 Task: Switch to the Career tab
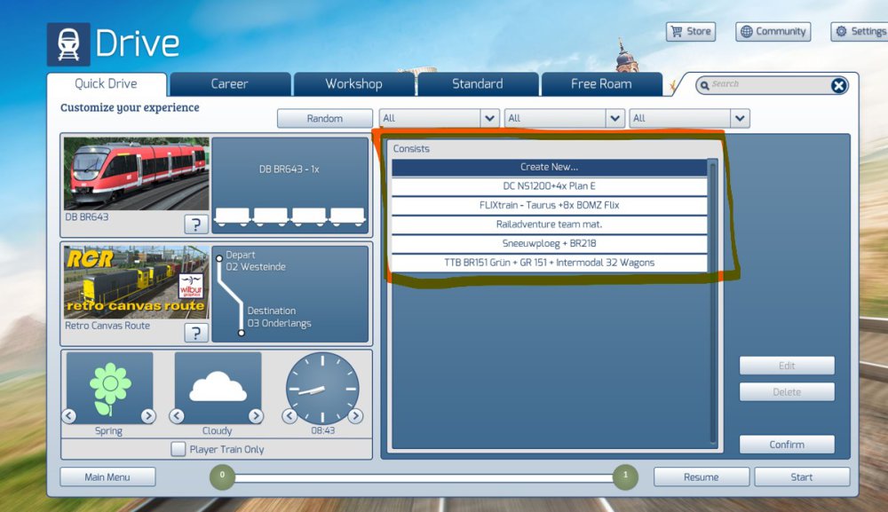point(229,84)
